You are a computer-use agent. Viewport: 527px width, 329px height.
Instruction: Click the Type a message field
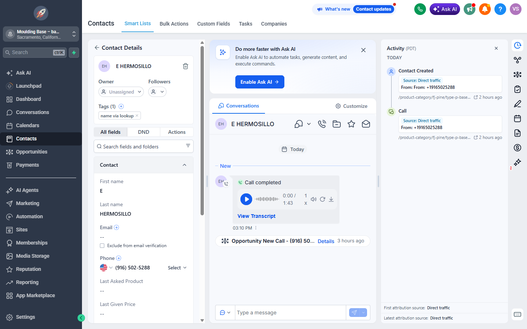tap(290, 313)
